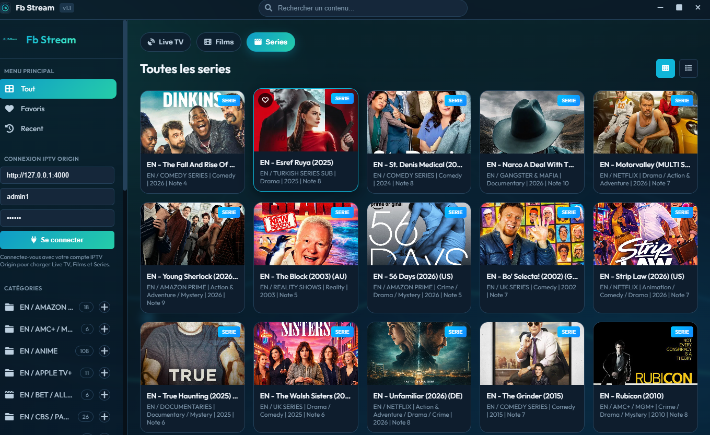Open the Live TV tab

(166, 42)
